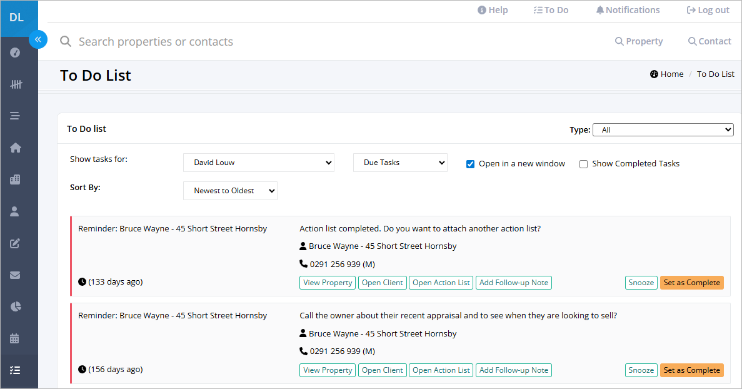
Task: Click 'Call the owner about their recent appraisal' text
Action: [458, 316]
